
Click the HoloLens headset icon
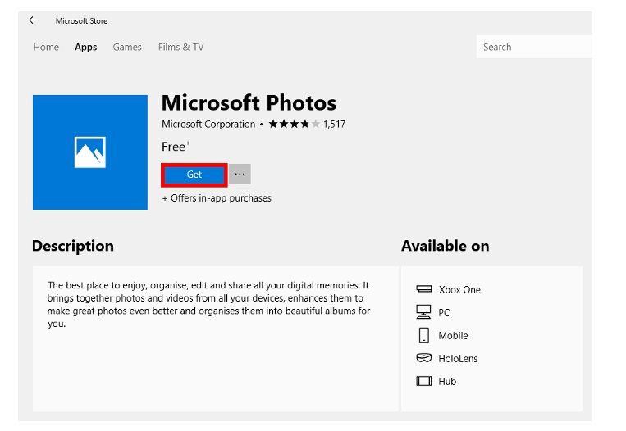point(423,358)
